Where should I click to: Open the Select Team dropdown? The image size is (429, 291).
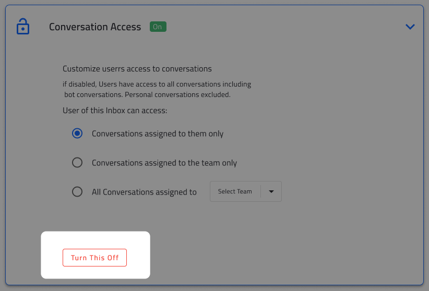click(x=246, y=191)
